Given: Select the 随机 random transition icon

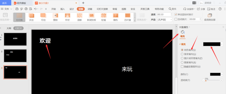Looking at the screenshot, I should (116, 15).
